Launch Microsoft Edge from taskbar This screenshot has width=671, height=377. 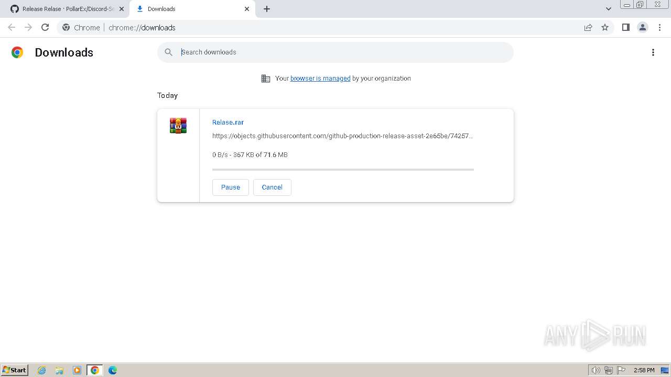(x=113, y=370)
